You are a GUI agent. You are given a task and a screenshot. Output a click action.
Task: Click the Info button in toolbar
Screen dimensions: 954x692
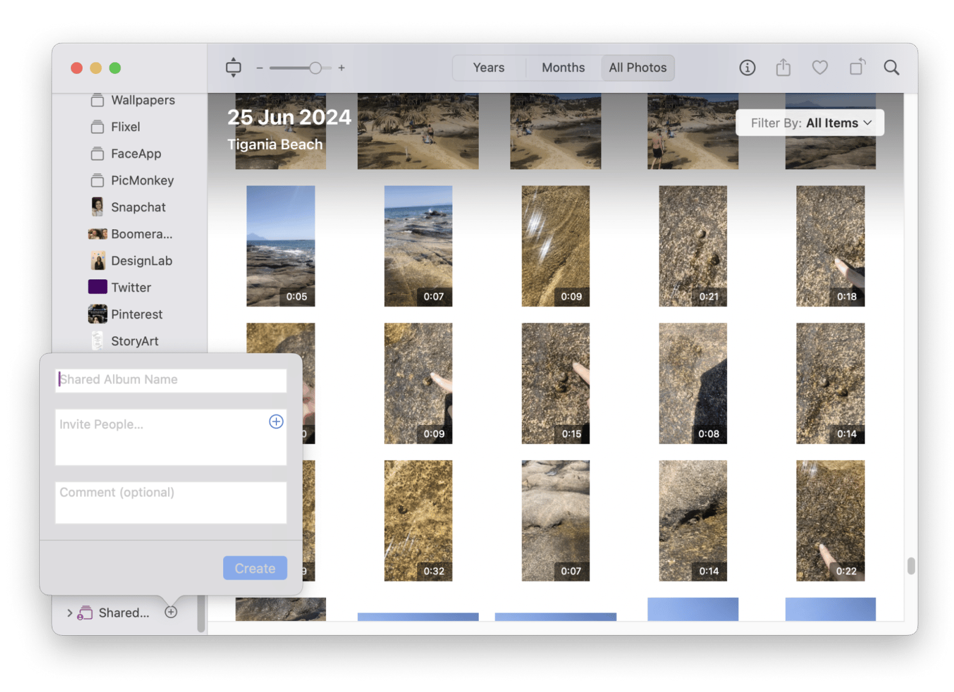pos(747,68)
